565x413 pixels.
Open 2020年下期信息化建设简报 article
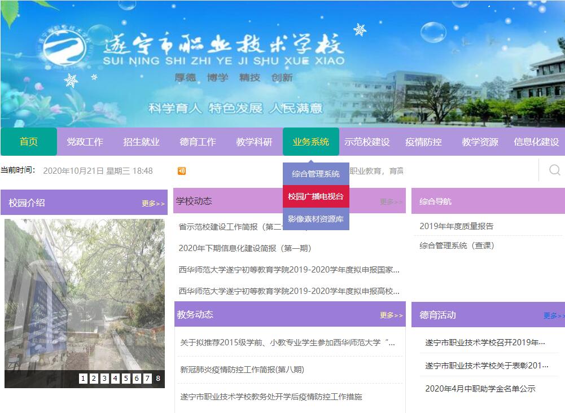[x=244, y=248]
